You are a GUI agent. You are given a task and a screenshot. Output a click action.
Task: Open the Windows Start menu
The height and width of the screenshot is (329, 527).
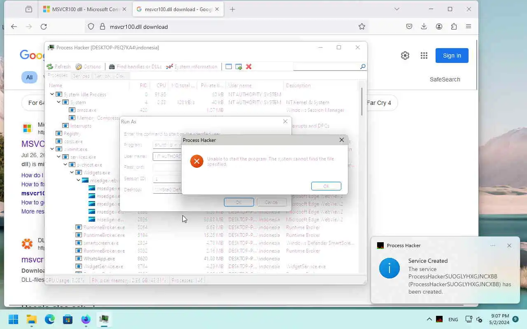(x=14, y=319)
